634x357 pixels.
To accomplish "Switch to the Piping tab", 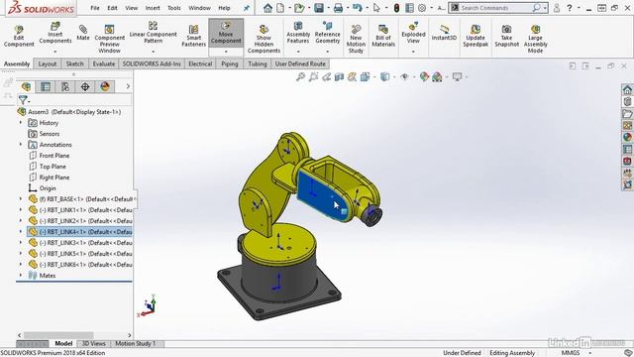I will pyautogui.click(x=230, y=63).
